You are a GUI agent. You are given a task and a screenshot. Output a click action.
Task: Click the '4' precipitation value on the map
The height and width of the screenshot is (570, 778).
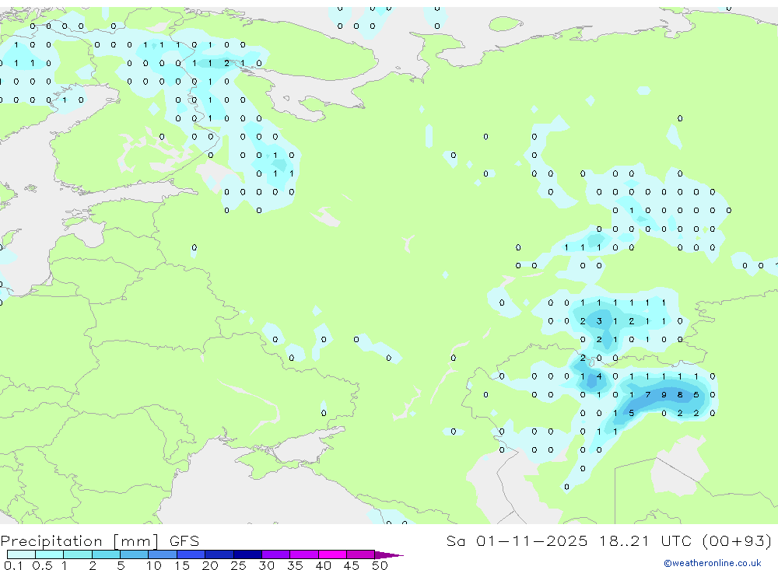(x=599, y=376)
